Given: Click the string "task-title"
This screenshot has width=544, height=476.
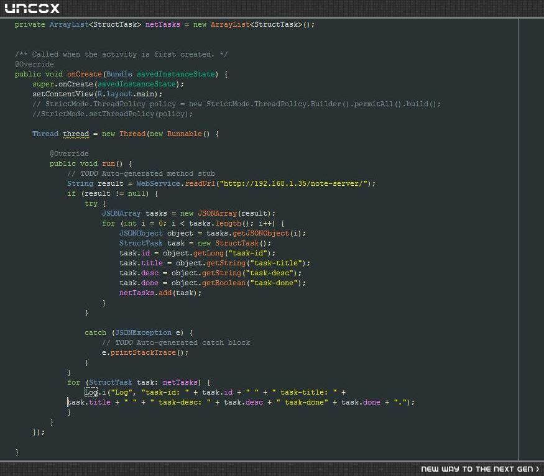Looking at the screenshot, I should [276, 263].
